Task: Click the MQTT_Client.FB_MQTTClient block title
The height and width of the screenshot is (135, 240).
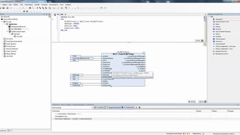Action: click(x=123, y=54)
